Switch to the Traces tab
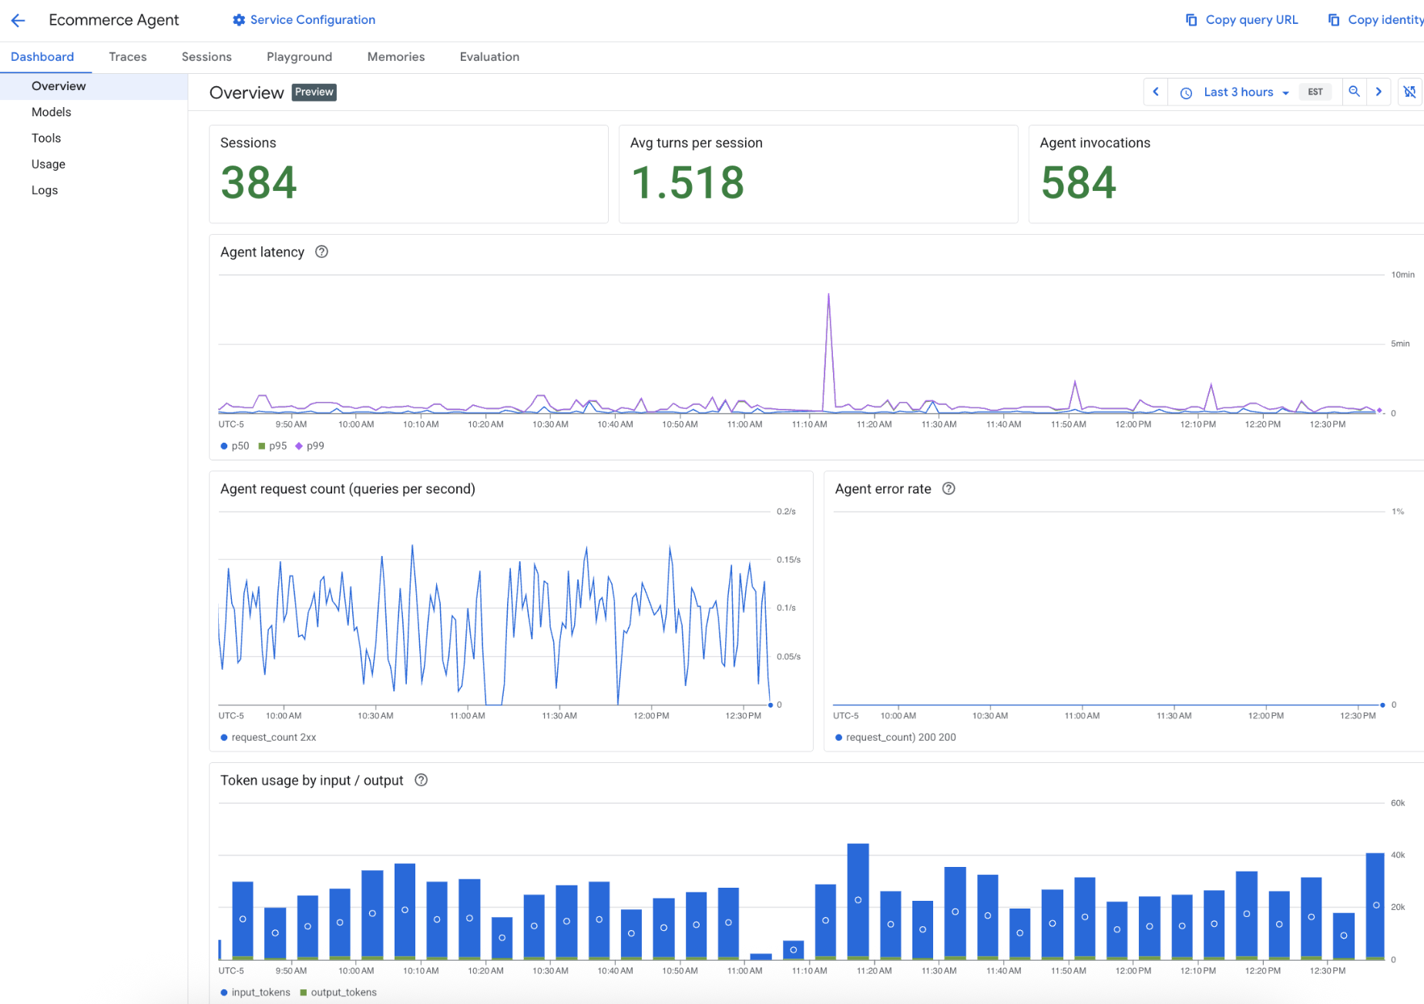Viewport: 1424px width, 1004px height. point(127,56)
